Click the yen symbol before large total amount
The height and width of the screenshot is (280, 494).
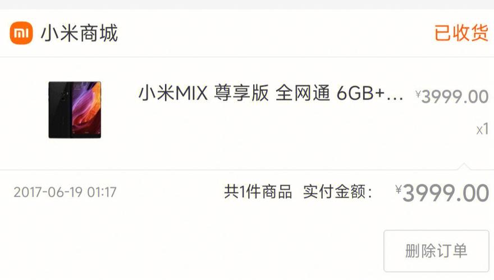point(399,189)
